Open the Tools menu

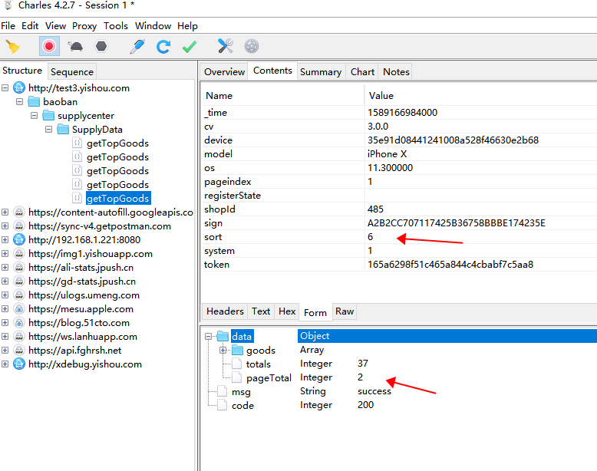coord(116,26)
